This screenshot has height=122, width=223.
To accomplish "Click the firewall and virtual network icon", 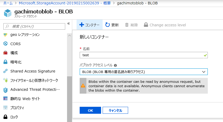I will coord(5,80).
